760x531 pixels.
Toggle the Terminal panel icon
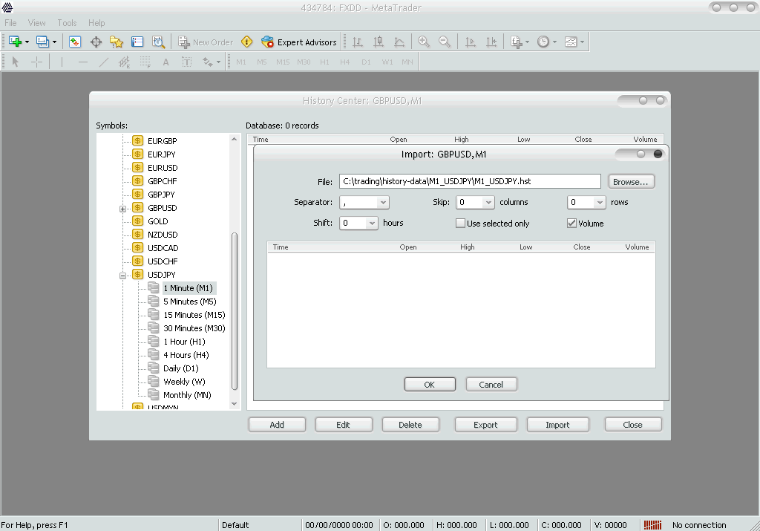pos(137,42)
